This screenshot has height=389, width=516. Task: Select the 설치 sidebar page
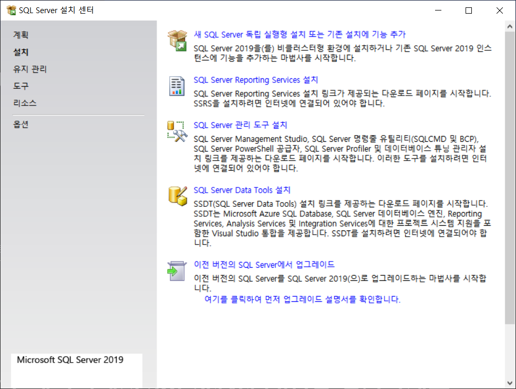(20, 52)
